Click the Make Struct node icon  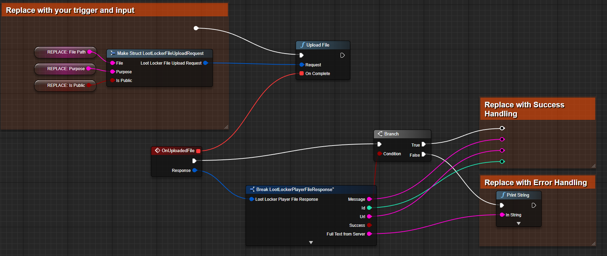point(113,53)
